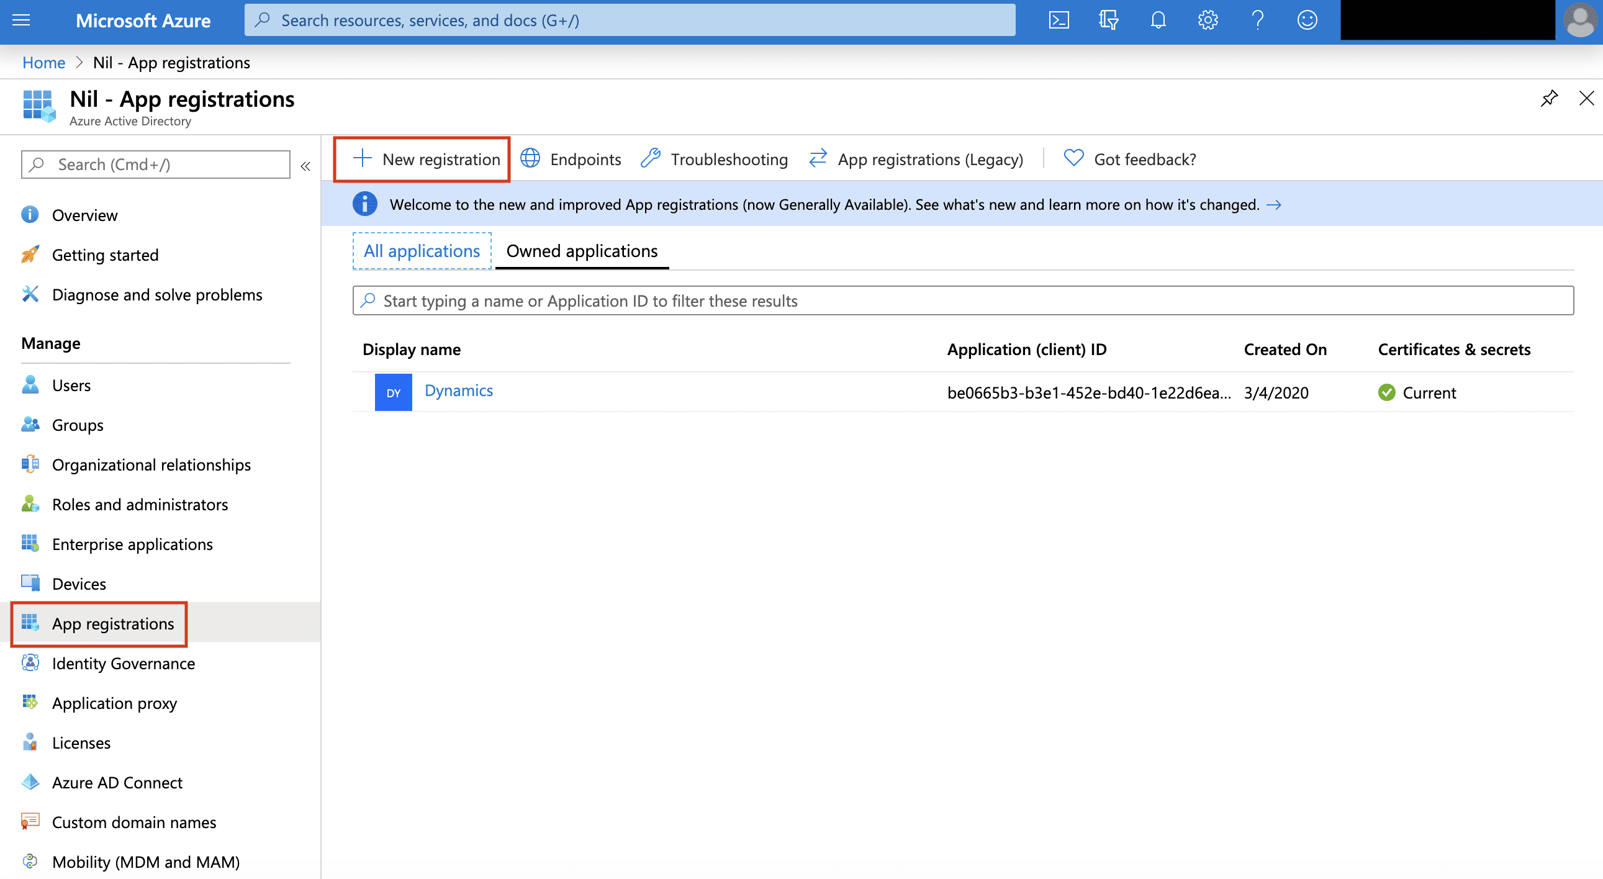Open the Cloud Shell terminal
Screen dimensions: 1603x879
pos(1059,20)
